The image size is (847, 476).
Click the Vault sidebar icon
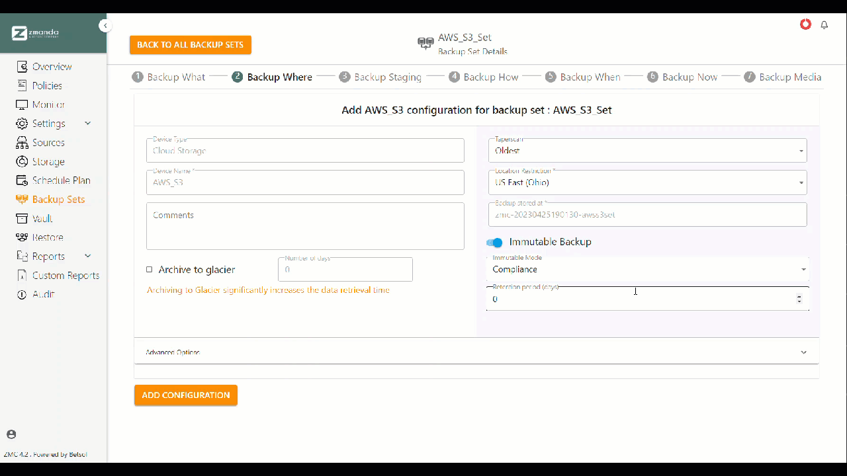pyautogui.click(x=22, y=218)
